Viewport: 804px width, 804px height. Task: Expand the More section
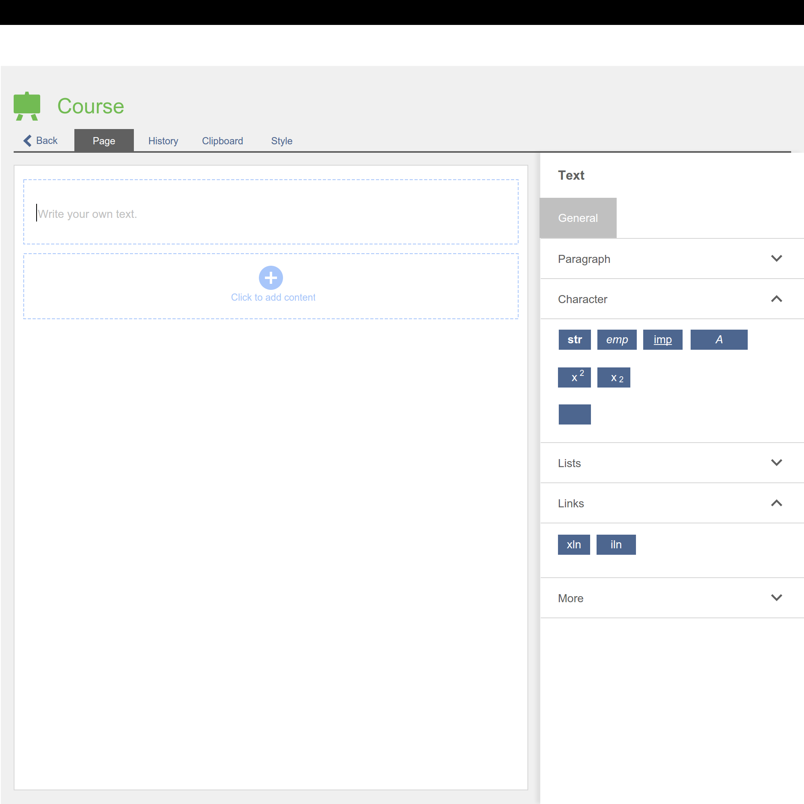(776, 598)
